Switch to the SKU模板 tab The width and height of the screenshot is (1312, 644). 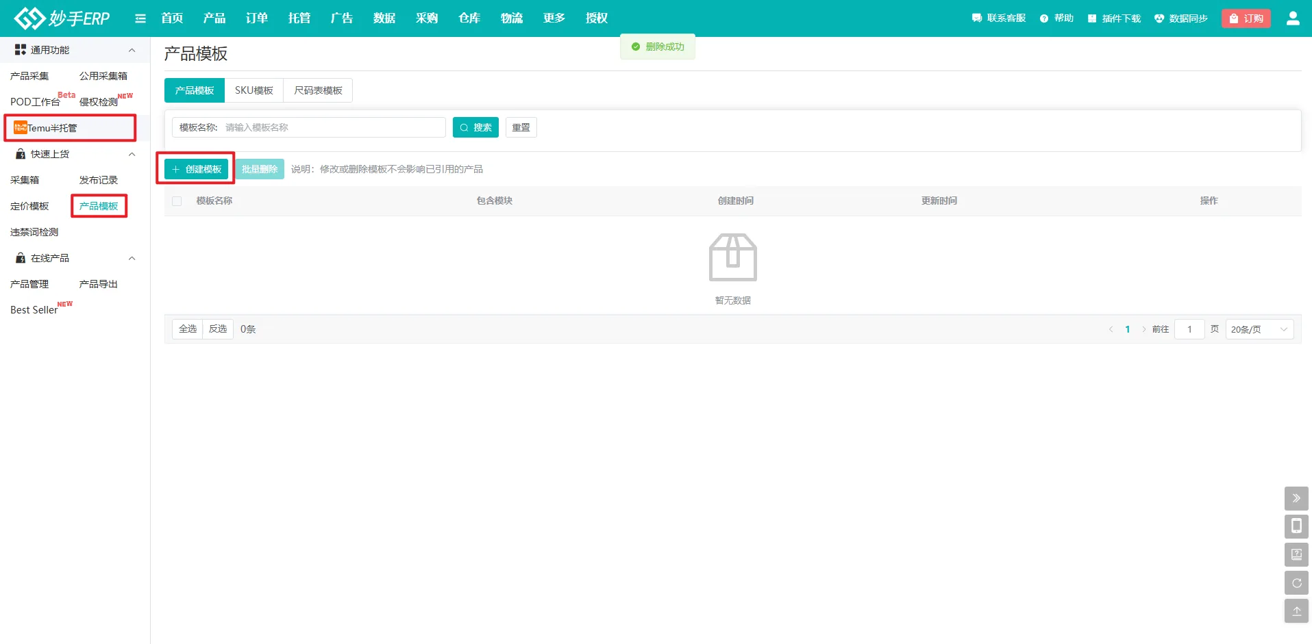pyautogui.click(x=253, y=90)
